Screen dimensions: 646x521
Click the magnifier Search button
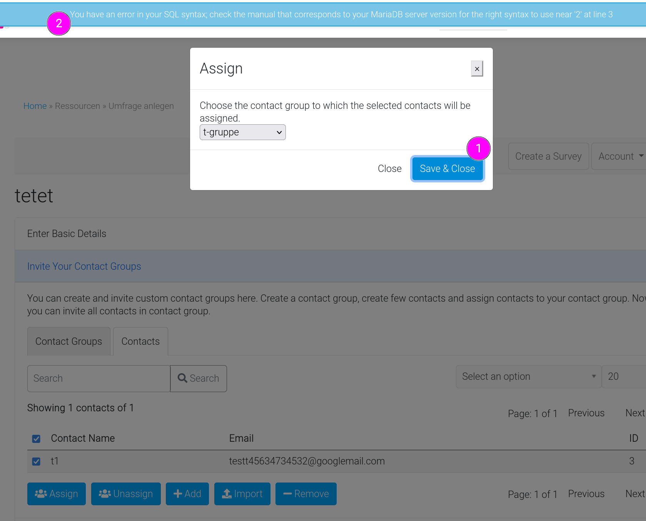click(x=199, y=378)
